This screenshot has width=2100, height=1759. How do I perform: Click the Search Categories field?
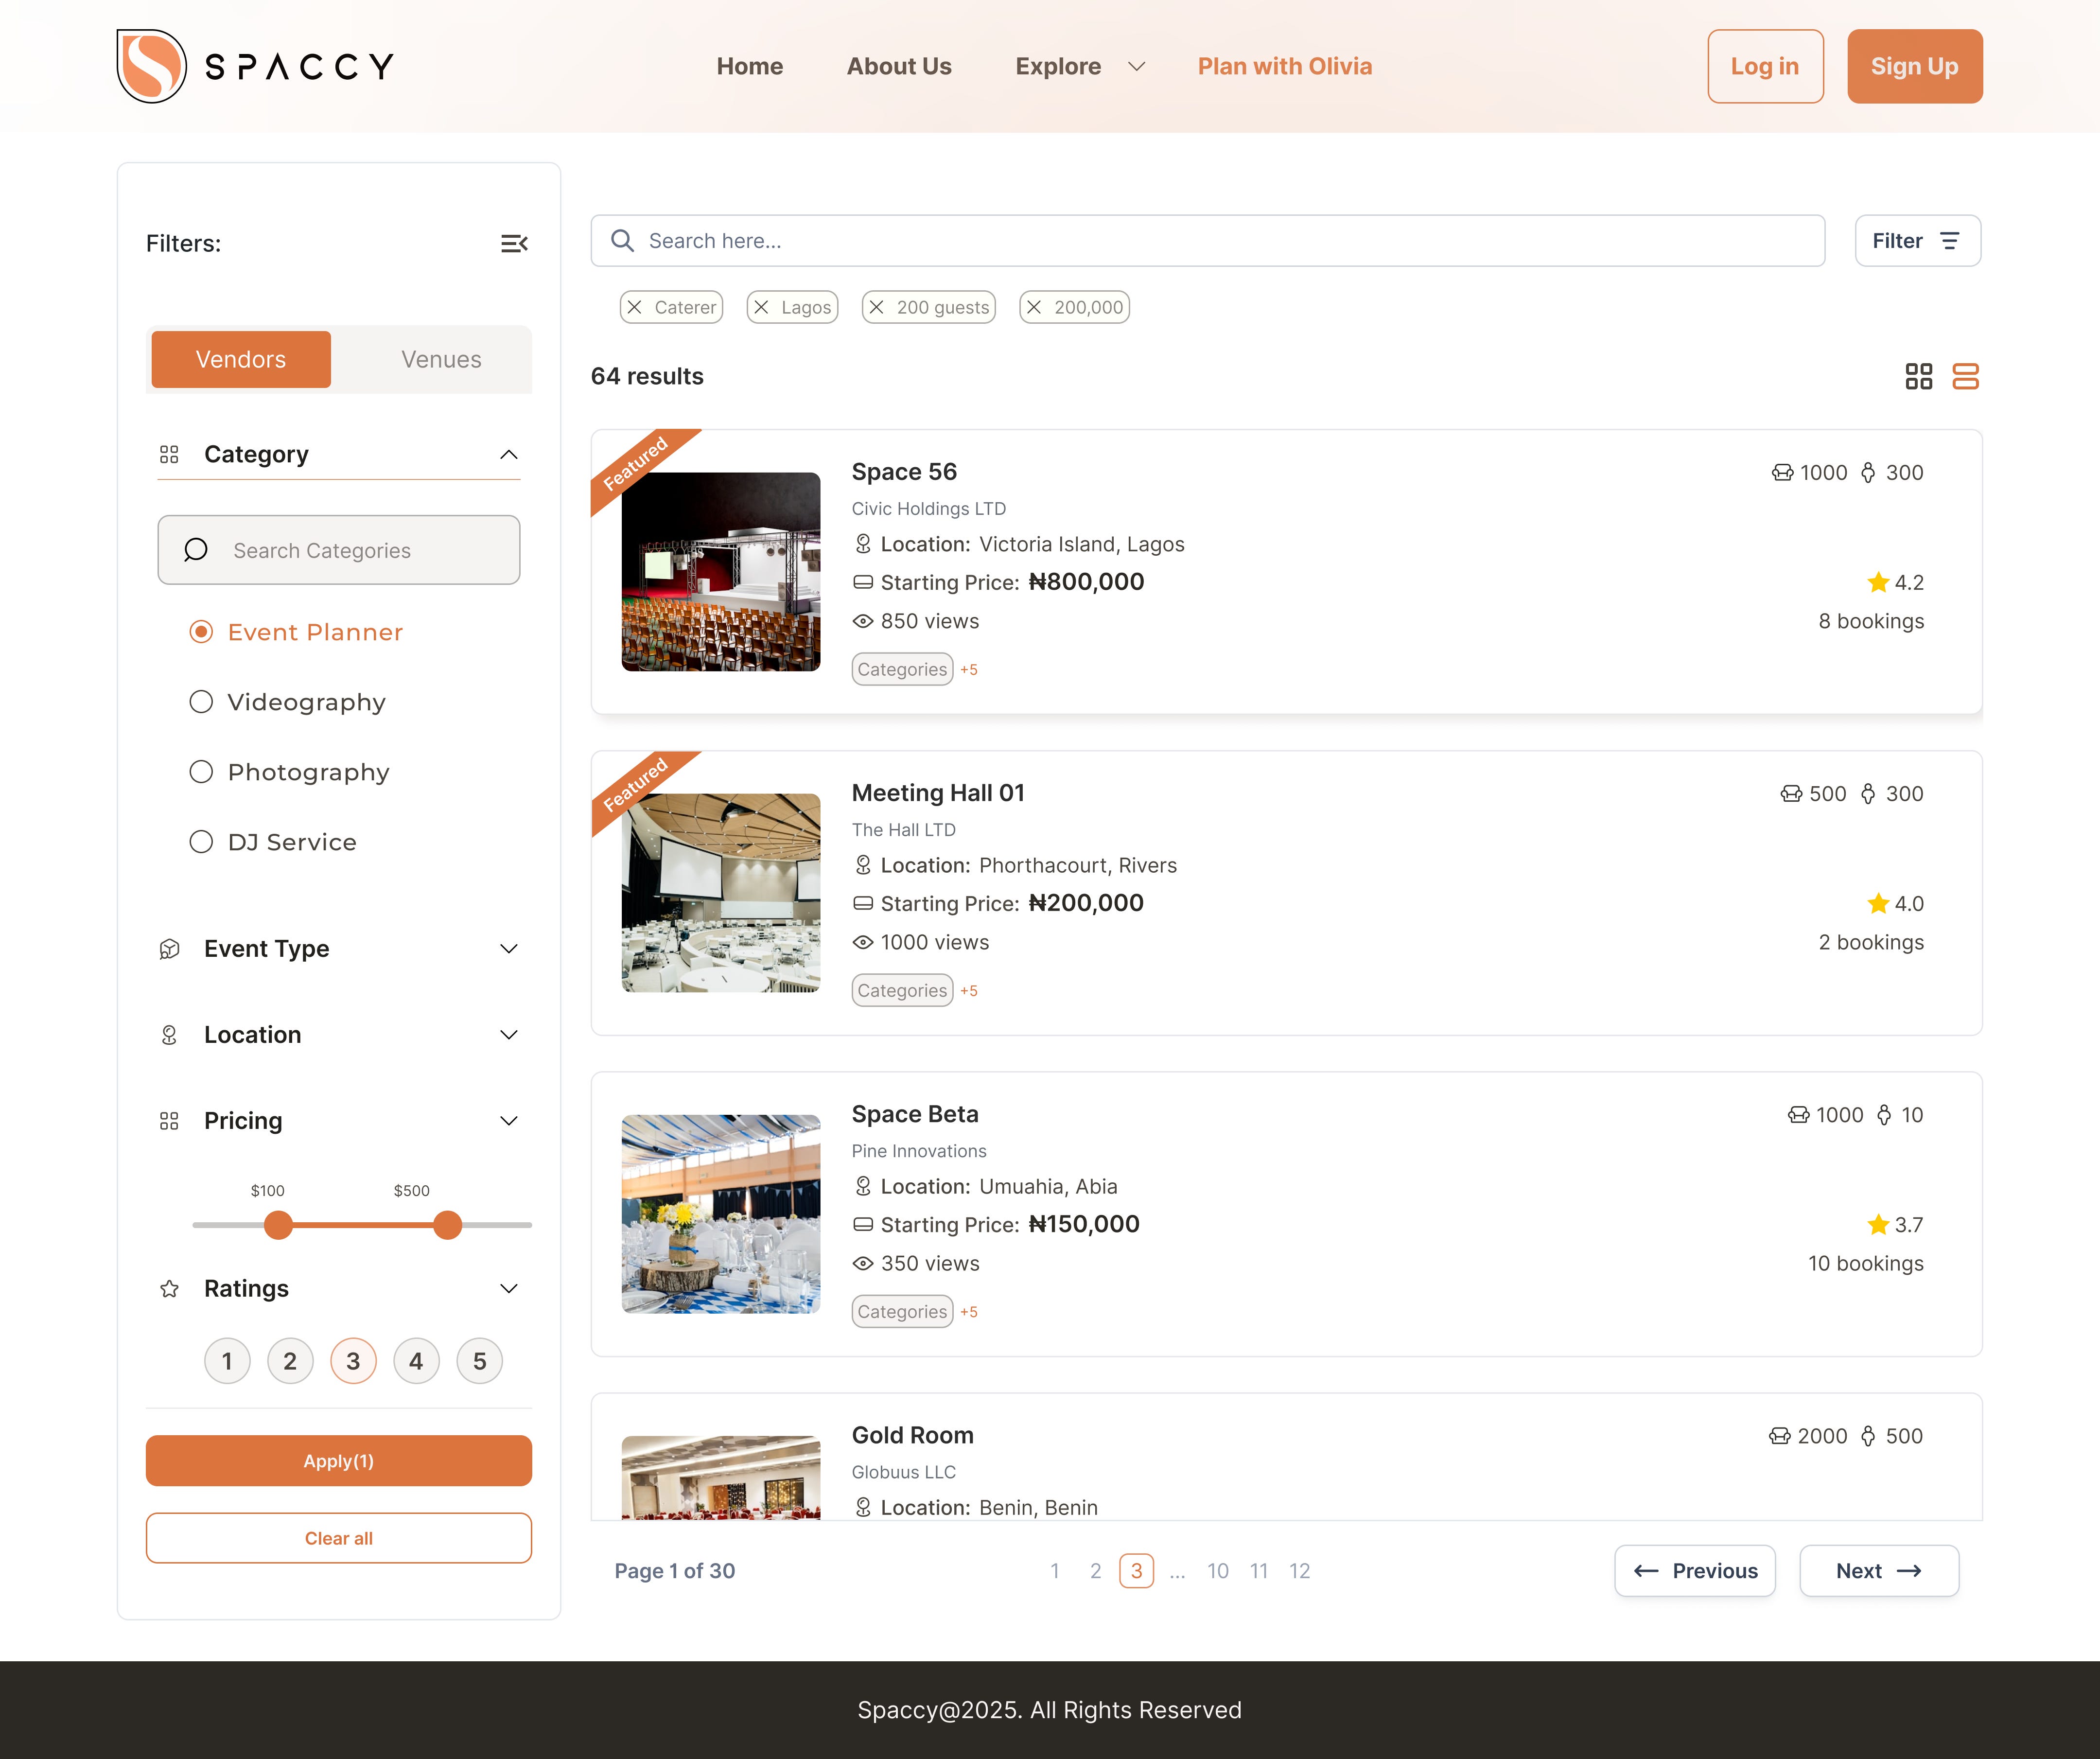[339, 550]
